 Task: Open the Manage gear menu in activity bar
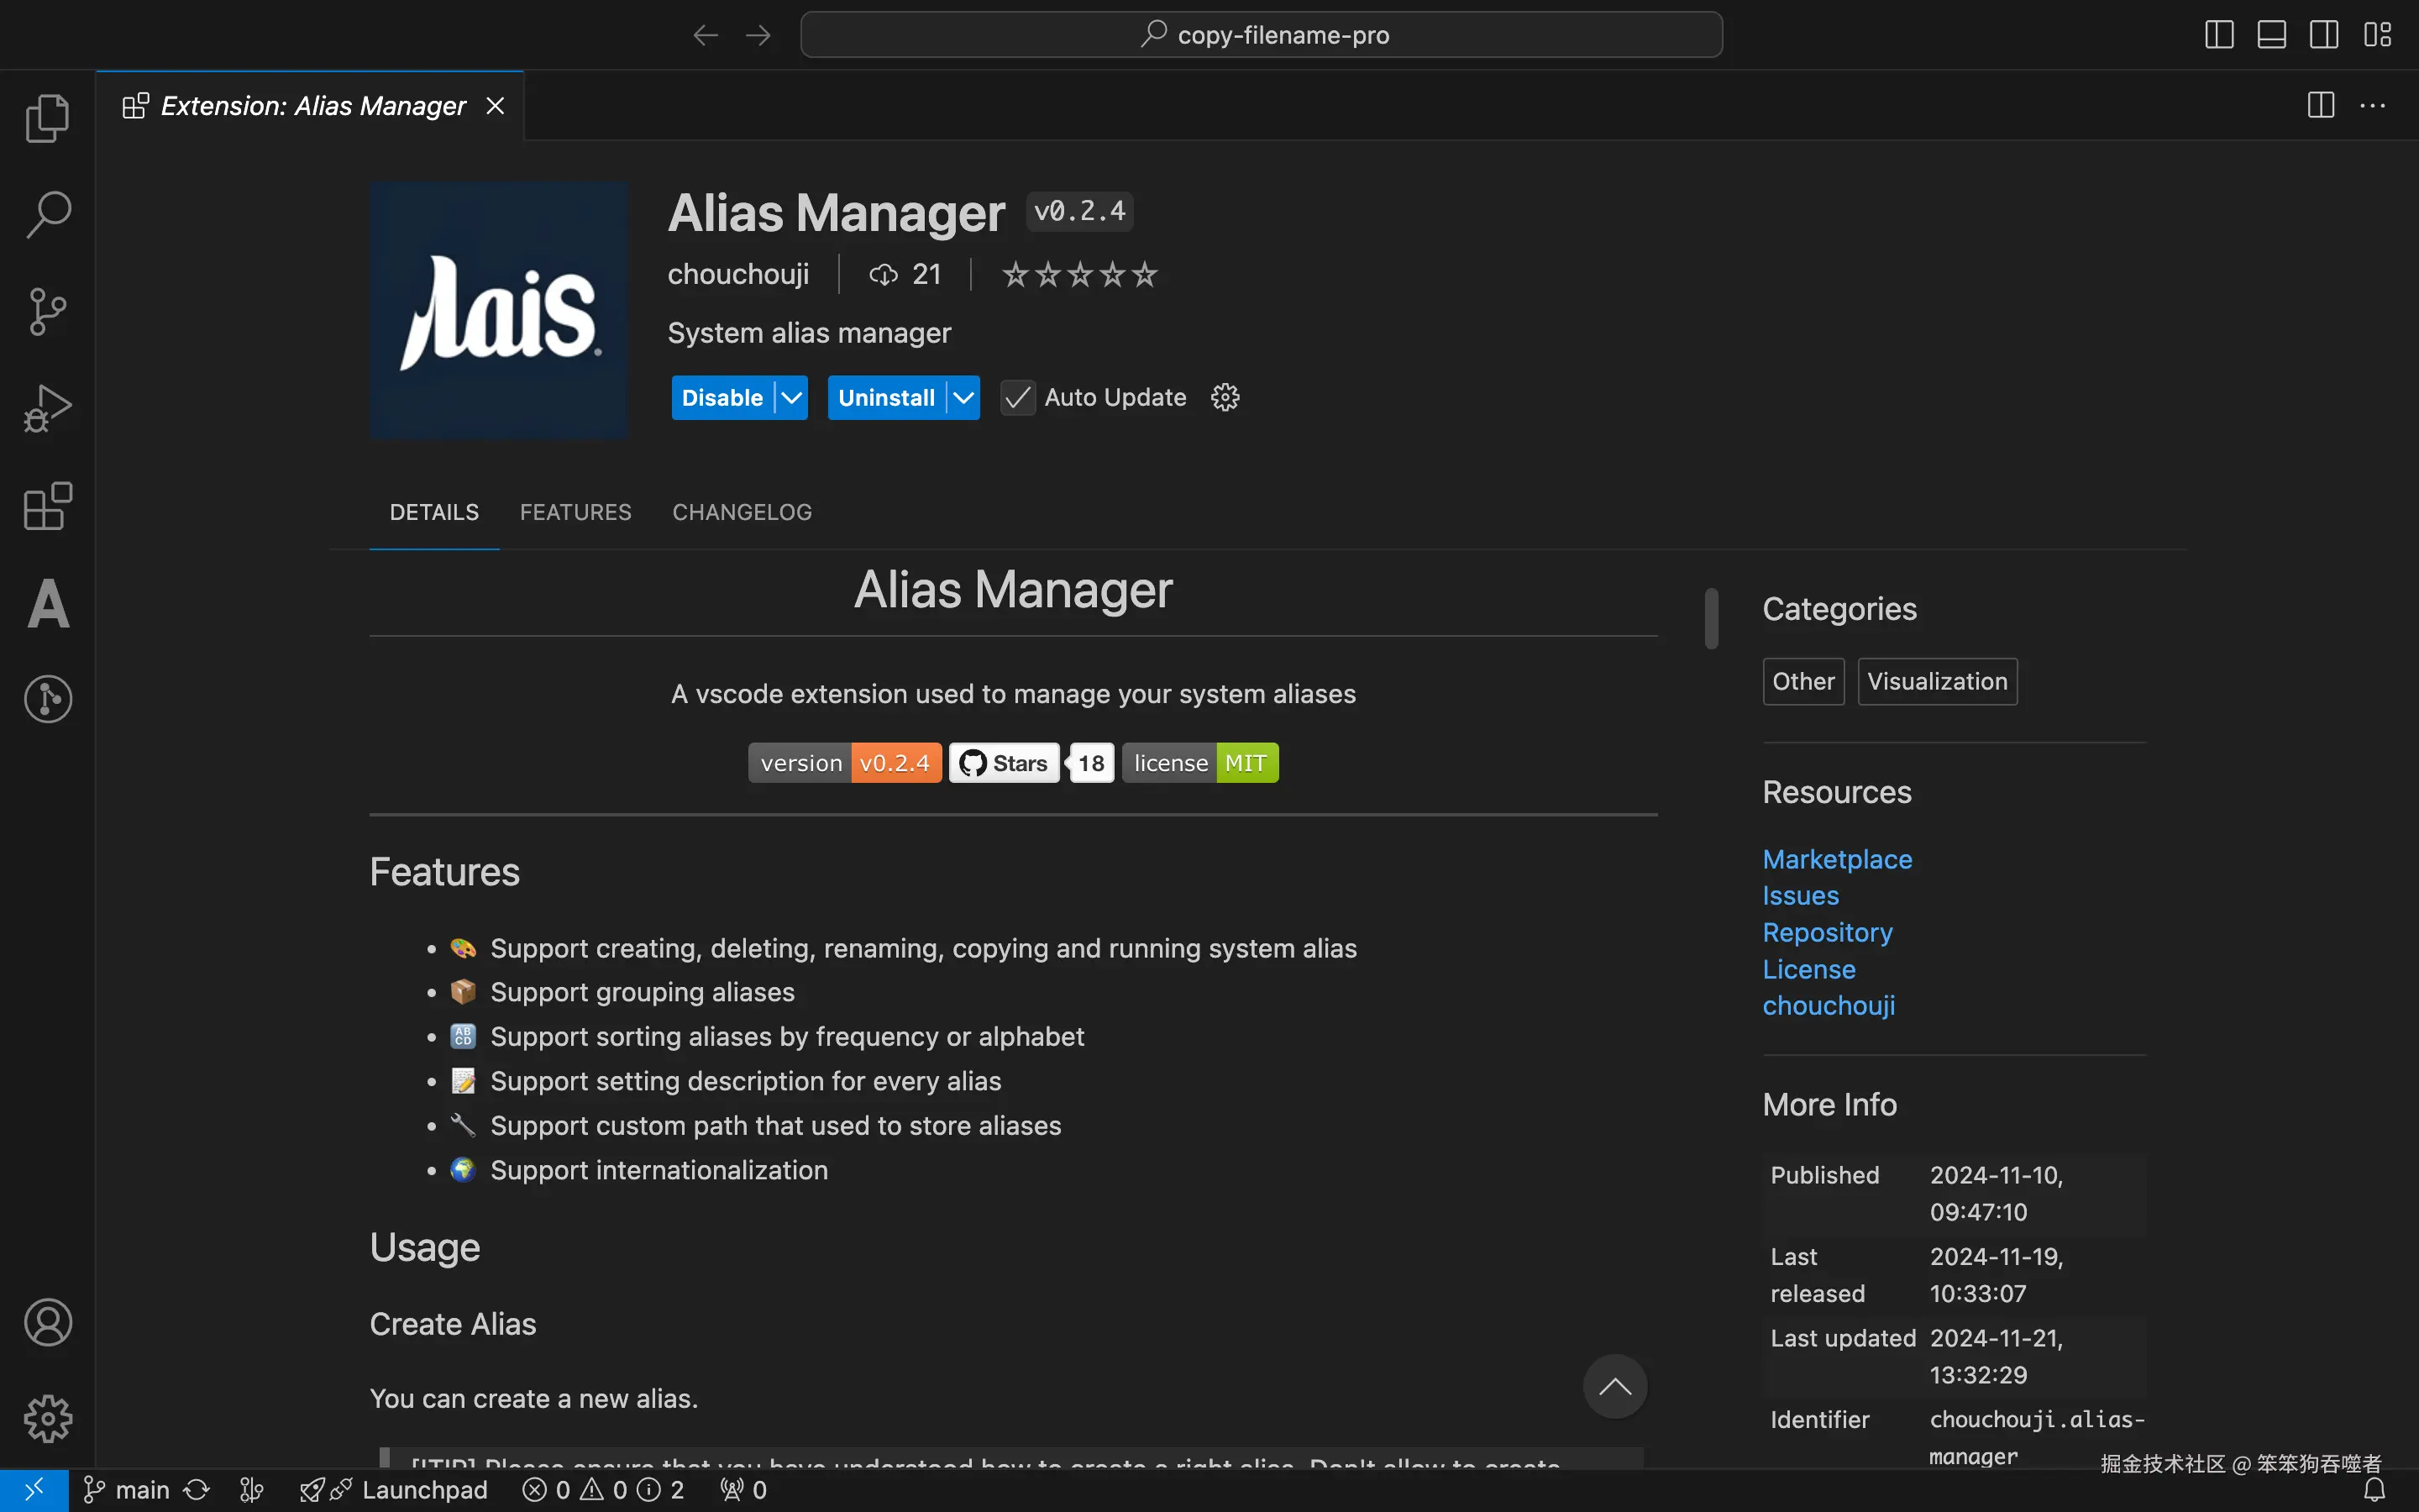coord(47,1418)
